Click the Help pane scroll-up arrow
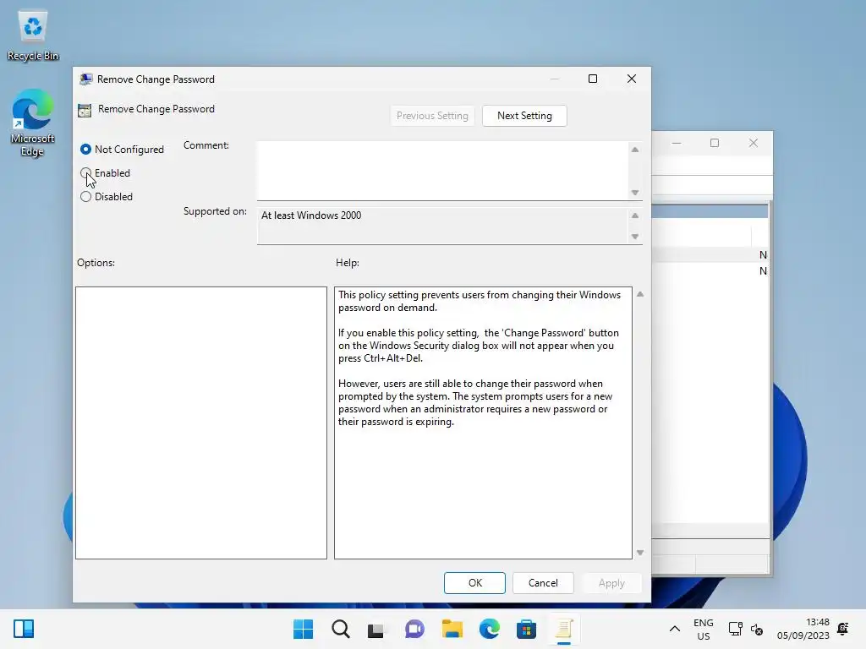 640,294
